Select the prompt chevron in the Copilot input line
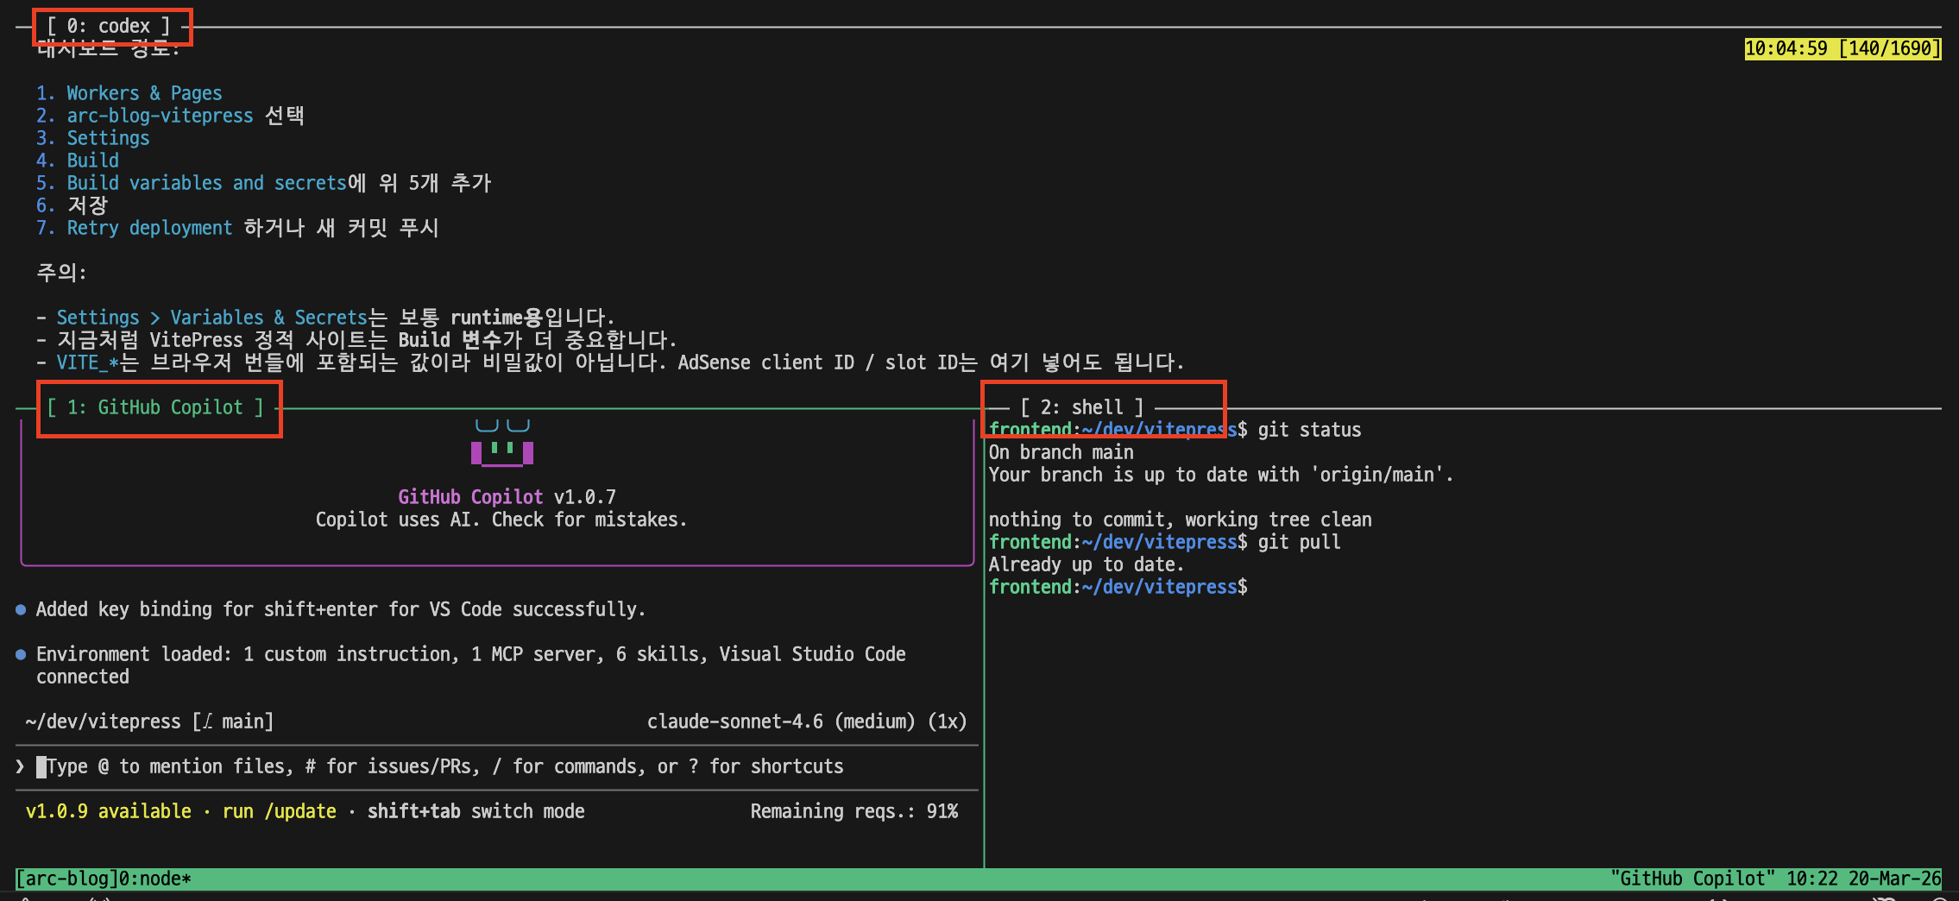1959x901 pixels. pos(19,766)
